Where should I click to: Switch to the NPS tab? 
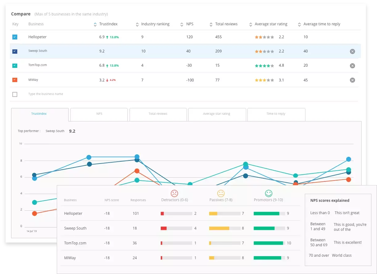tap(99, 114)
